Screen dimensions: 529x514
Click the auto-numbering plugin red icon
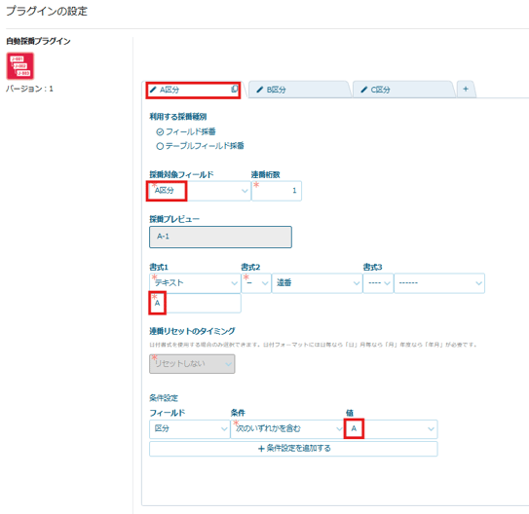pos(20,66)
